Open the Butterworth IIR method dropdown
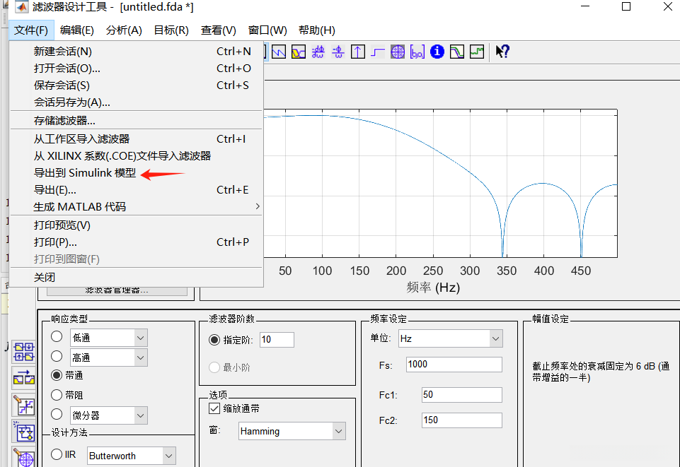 (x=169, y=456)
